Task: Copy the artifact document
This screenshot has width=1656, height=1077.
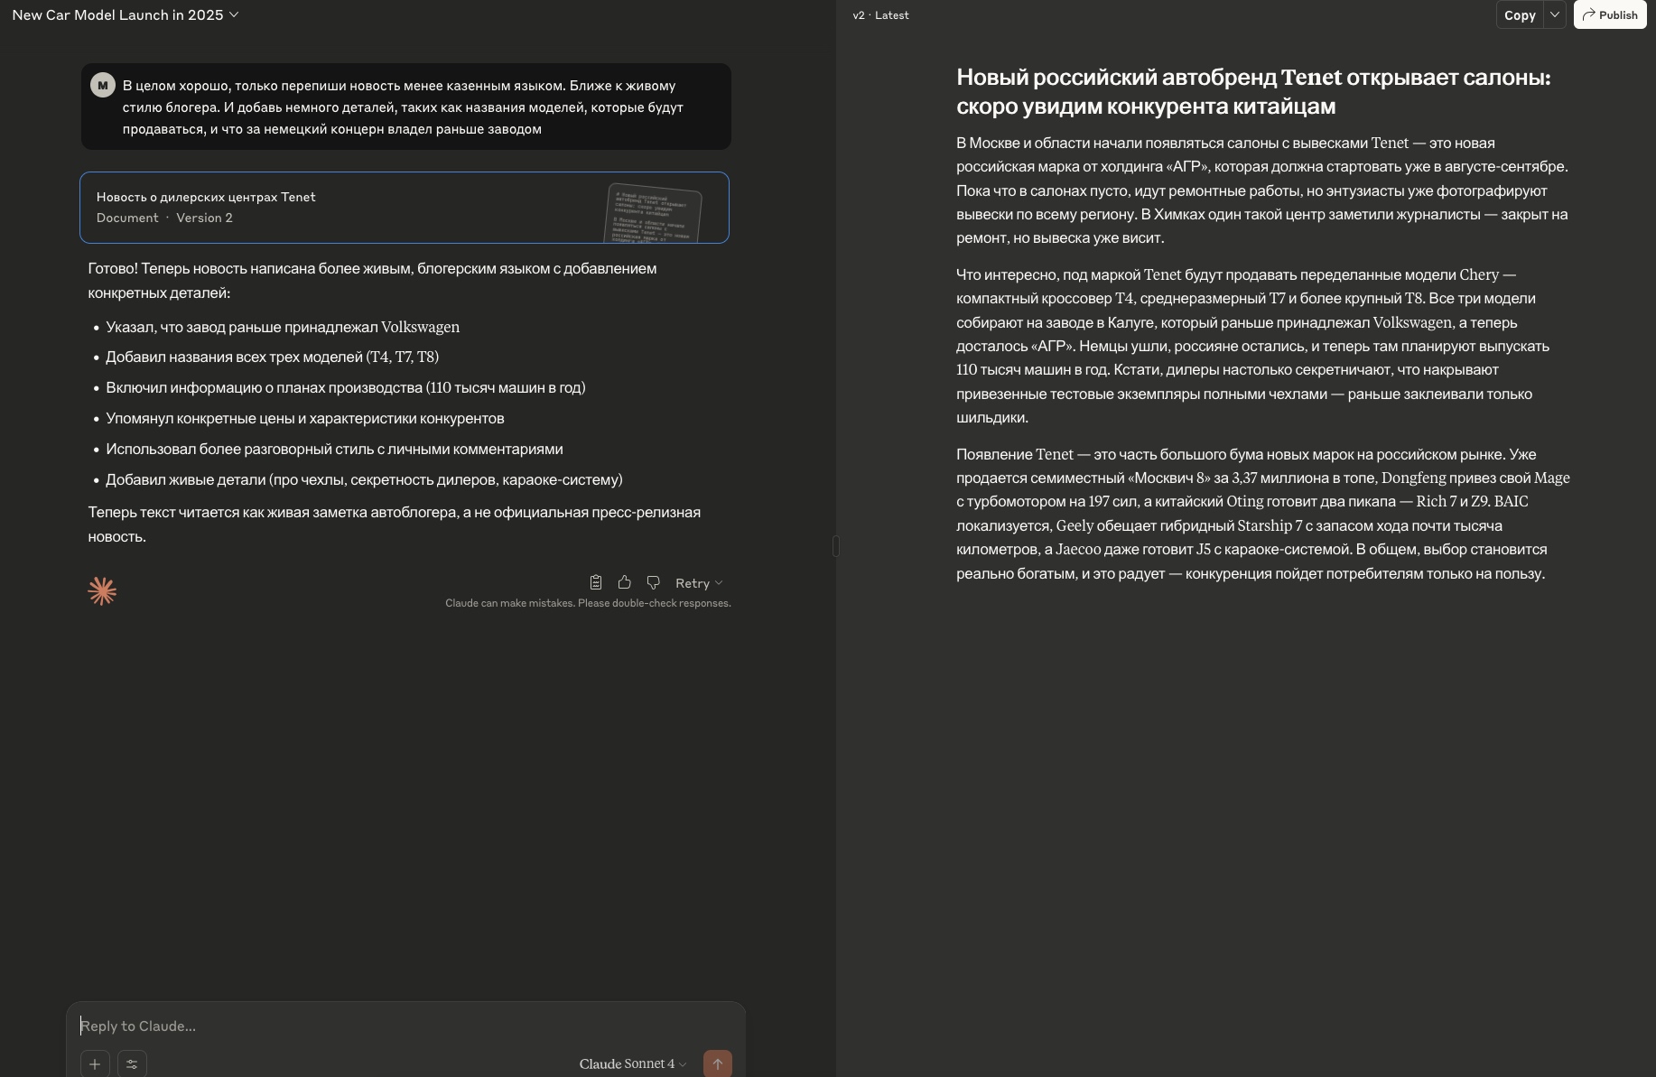Action: tap(1520, 14)
